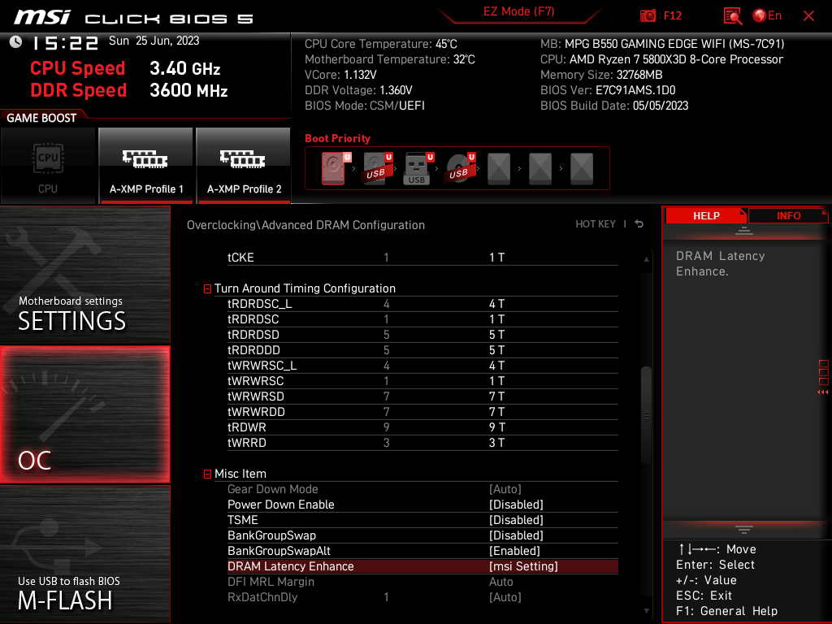Click the help panel top collapse handle
This screenshot has height=624, width=832.
tap(744, 231)
